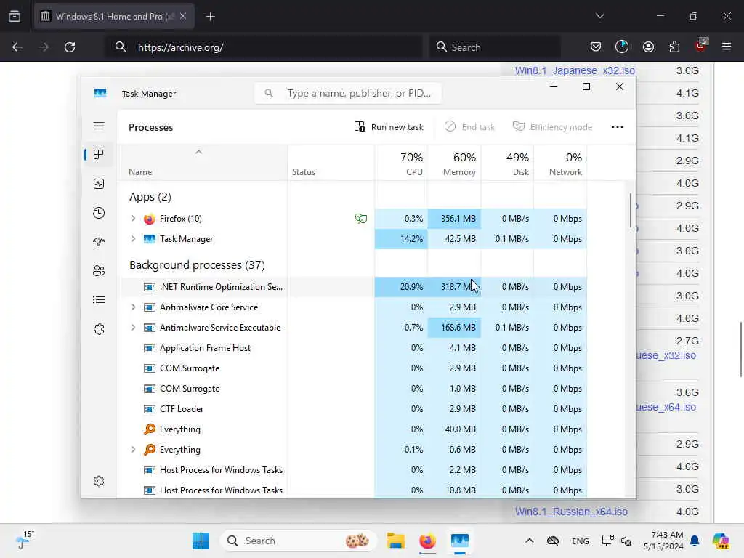Click Background processes (37) group header
The width and height of the screenshot is (744, 558).
[197, 264]
